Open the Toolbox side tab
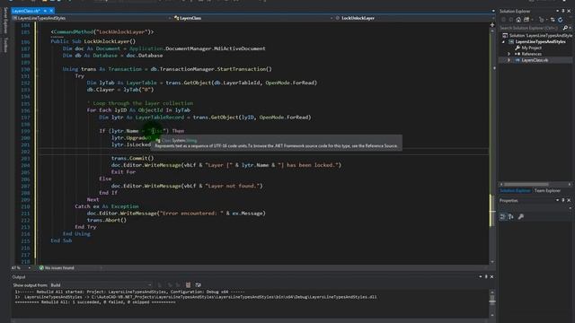 [x=5, y=45]
